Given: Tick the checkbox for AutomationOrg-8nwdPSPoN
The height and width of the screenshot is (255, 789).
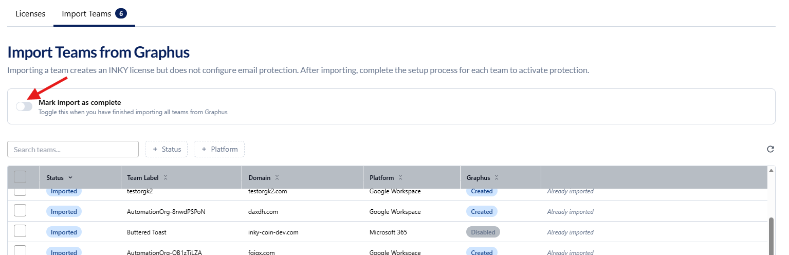Looking at the screenshot, I should click(x=20, y=211).
